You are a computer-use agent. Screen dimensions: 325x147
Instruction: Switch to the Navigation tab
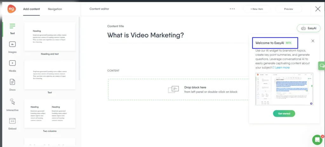click(55, 9)
